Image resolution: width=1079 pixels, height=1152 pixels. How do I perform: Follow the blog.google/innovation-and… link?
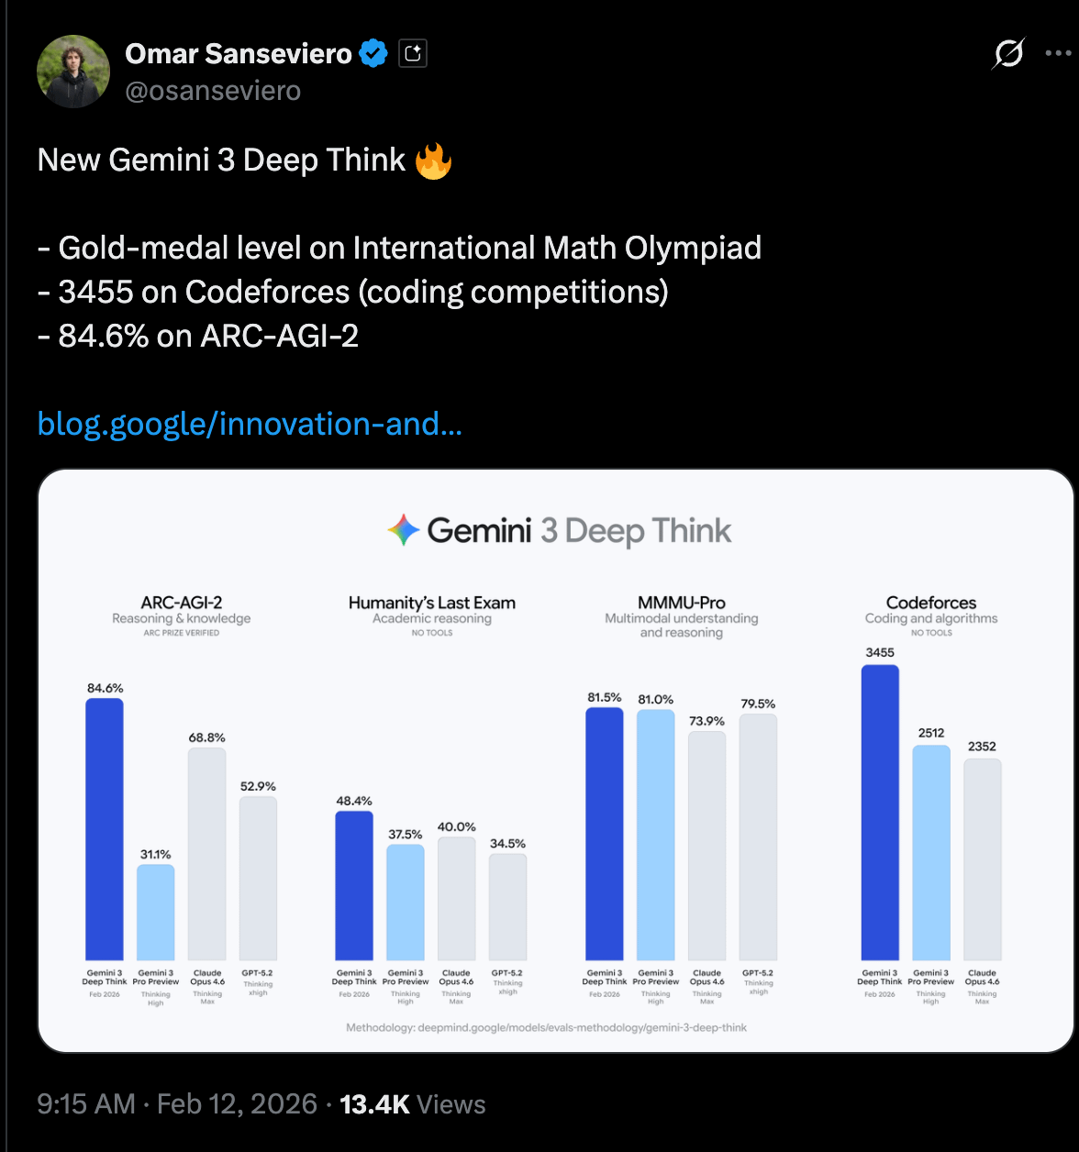[250, 424]
